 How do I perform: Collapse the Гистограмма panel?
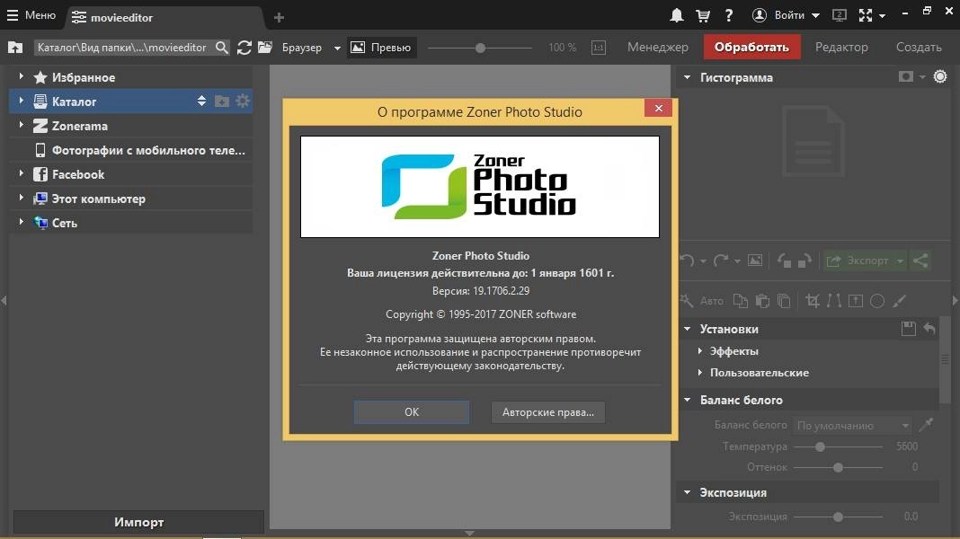point(687,77)
